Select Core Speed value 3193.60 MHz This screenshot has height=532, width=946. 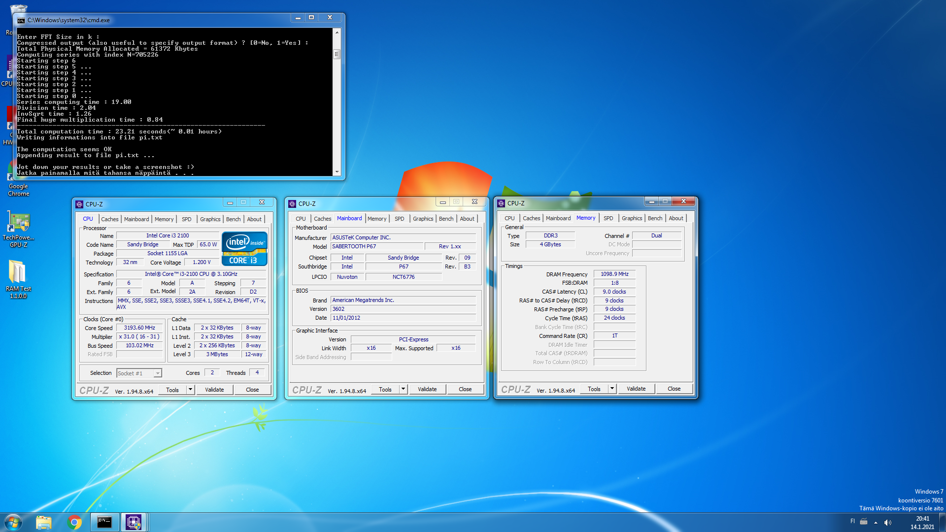coord(139,328)
